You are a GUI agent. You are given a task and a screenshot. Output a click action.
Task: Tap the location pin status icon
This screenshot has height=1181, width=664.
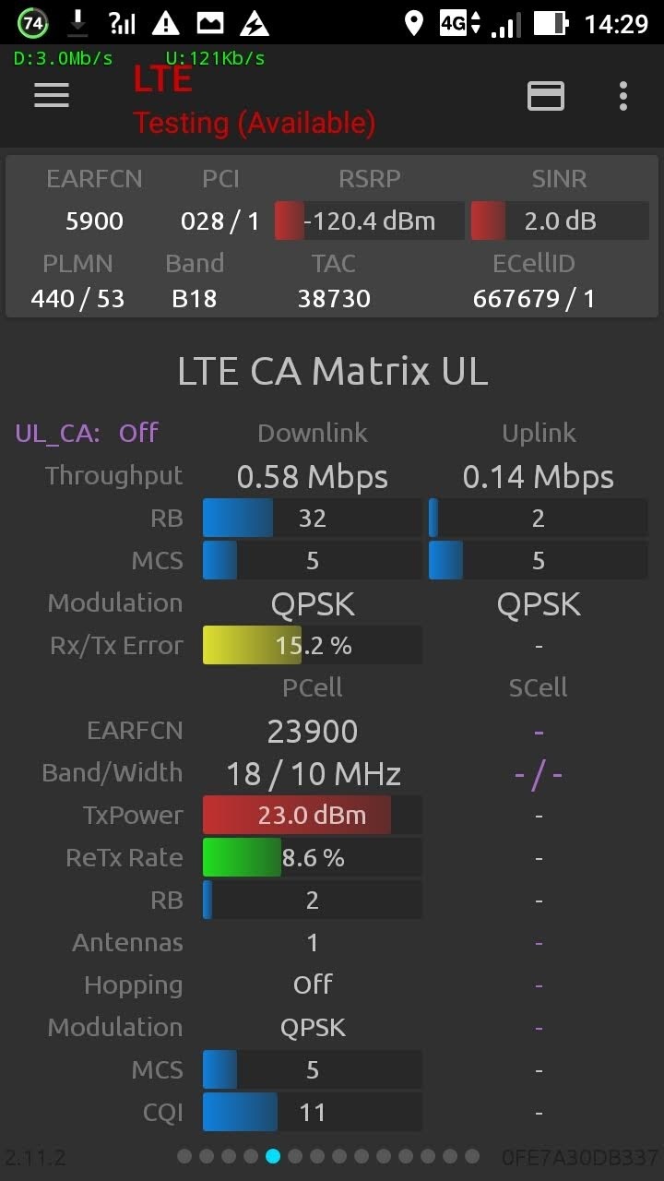pos(414,23)
